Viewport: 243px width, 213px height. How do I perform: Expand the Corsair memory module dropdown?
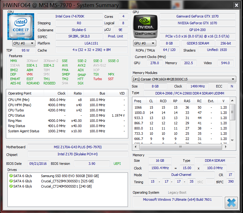[x=184, y=79]
